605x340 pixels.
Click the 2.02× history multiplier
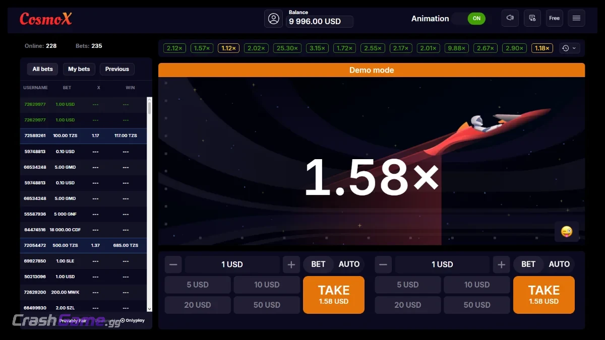tap(256, 48)
